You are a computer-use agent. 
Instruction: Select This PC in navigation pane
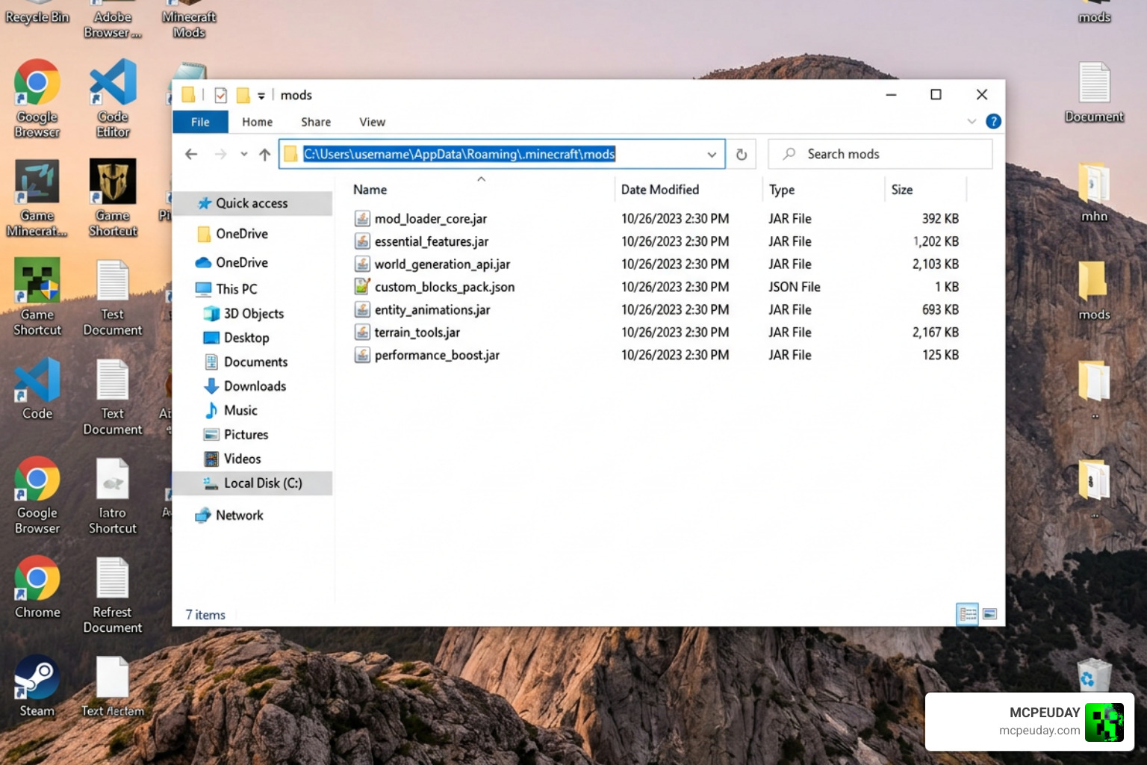tap(236, 289)
